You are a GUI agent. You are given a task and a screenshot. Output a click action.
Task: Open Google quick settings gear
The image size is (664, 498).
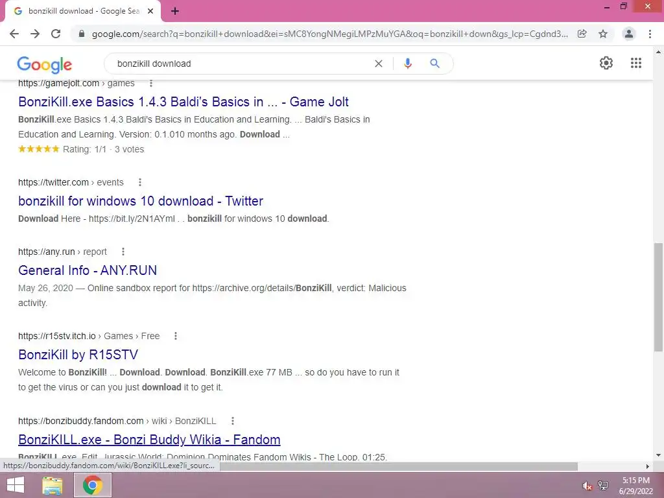click(x=606, y=63)
